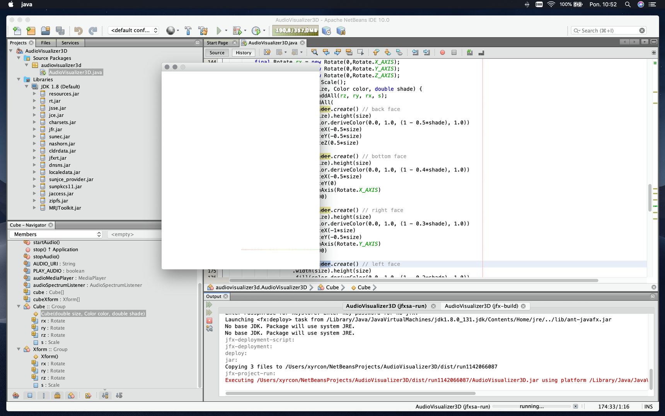This screenshot has height=416, width=665.
Task: Find next occurrence in editor toolbar
Action: pyautogui.click(x=338, y=52)
